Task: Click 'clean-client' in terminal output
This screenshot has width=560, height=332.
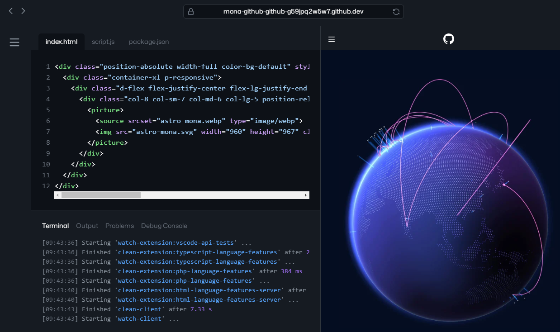Action: click(141, 309)
